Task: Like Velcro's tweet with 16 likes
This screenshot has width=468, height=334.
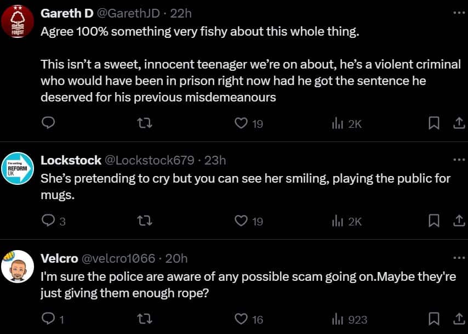Action: coord(249,319)
